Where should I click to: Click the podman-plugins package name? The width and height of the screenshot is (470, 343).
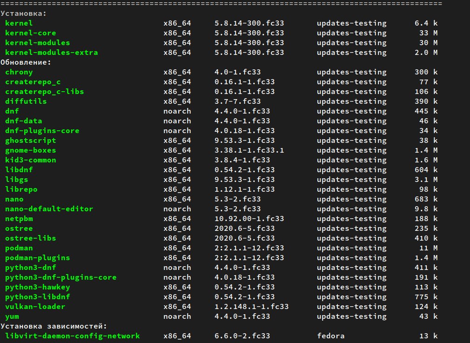pos(38,258)
